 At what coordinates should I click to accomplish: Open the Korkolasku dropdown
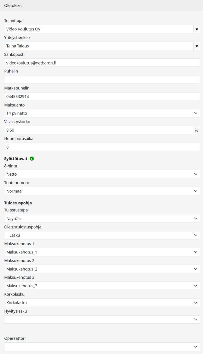102,303
